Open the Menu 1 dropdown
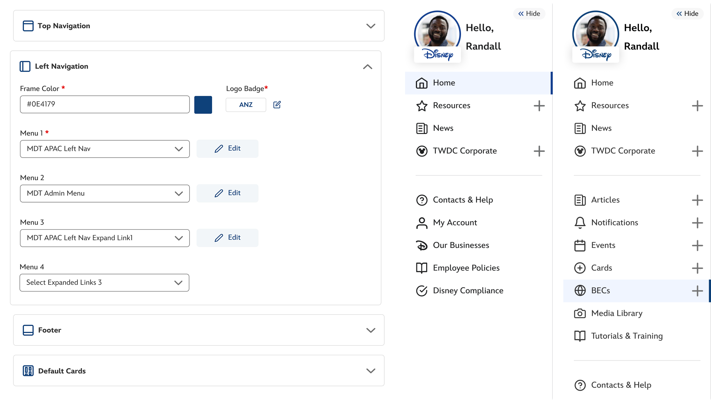711x403 pixels. [x=105, y=149]
